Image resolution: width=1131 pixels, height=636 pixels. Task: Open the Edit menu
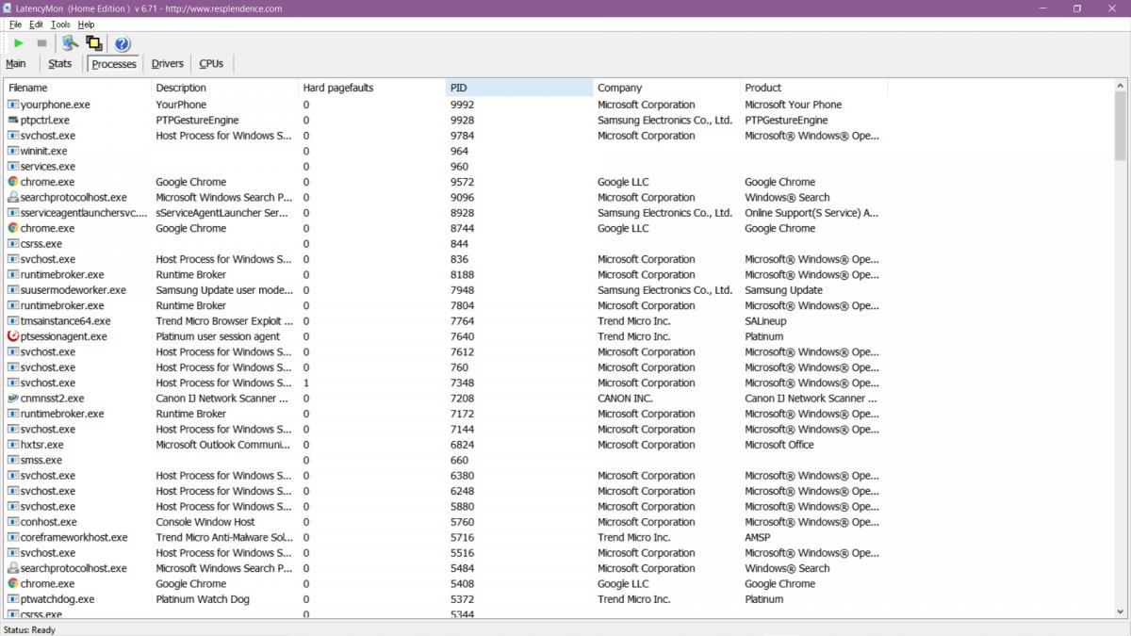[36, 24]
